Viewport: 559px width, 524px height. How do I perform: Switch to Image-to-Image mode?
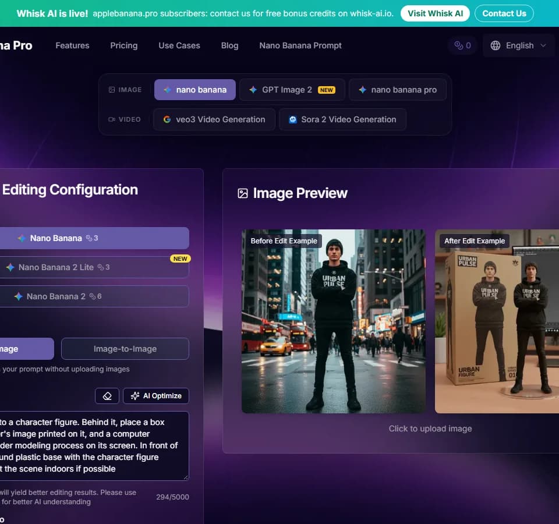tap(125, 349)
